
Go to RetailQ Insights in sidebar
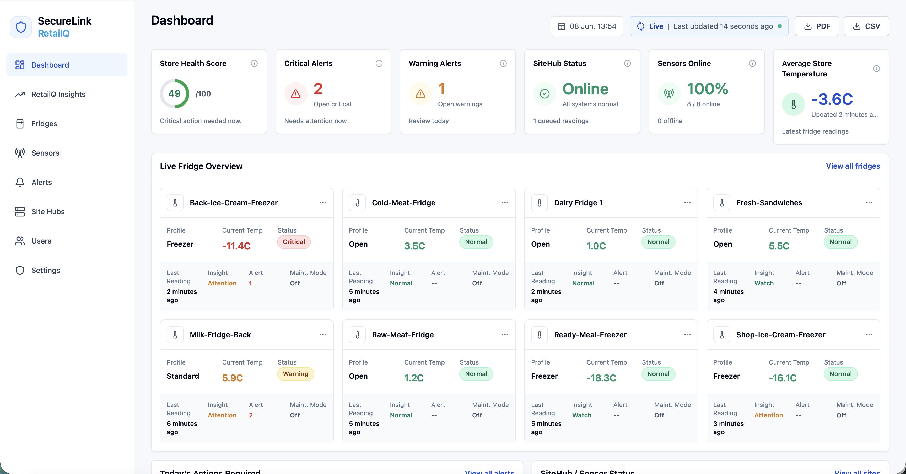(67, 94)
